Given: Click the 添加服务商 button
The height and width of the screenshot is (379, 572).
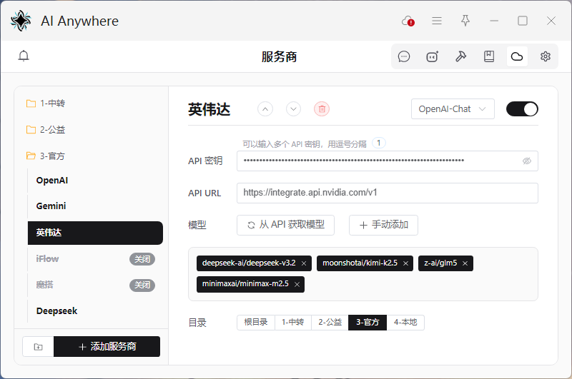Looking at the screenshot, I should pyautogui.click(x=107, y=347).
